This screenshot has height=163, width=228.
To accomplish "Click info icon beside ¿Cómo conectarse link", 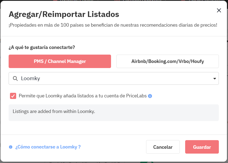I will 11,147.
